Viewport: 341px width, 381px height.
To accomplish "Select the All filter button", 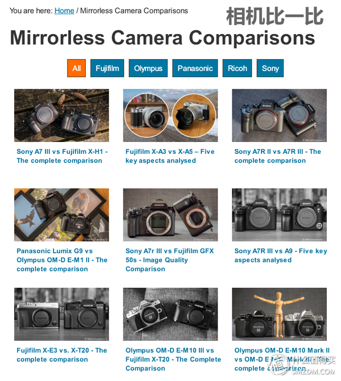I will coord(76,68).
